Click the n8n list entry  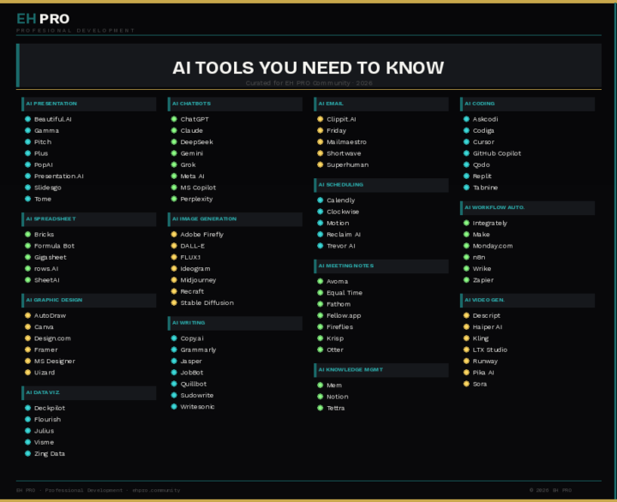(475, 257)
